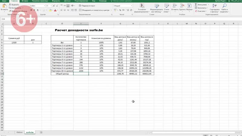Image resolution: width=242 pixels, height=136 pixels.
Task: Open the Общий number format dropdown
Action: (132, 6)
